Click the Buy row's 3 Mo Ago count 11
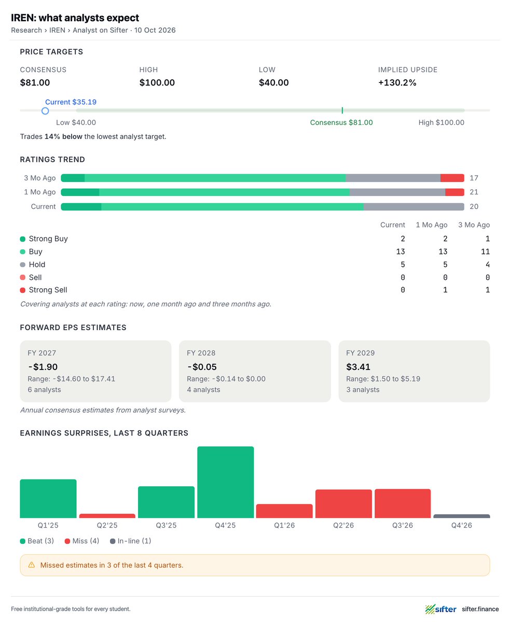 click(x=485, y=252)
